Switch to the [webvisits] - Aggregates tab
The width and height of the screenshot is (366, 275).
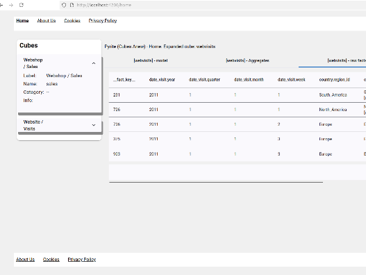pos(248,60)
